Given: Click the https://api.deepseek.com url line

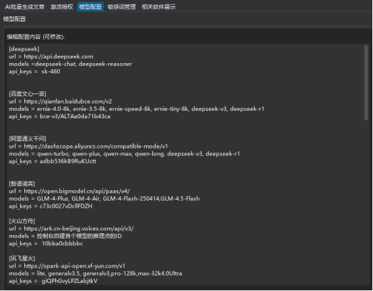Looking at the screenshot, I should tap(51, 56).
